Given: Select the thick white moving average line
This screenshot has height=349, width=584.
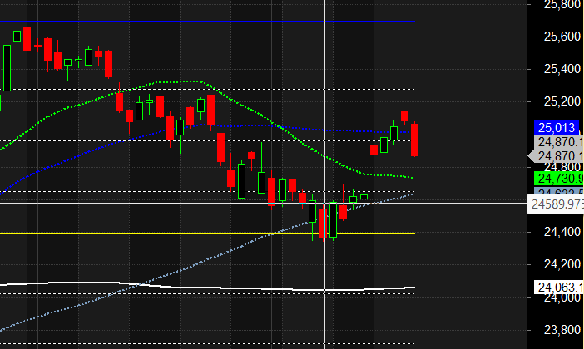Looking at the screenshot, I should [208, 288].
